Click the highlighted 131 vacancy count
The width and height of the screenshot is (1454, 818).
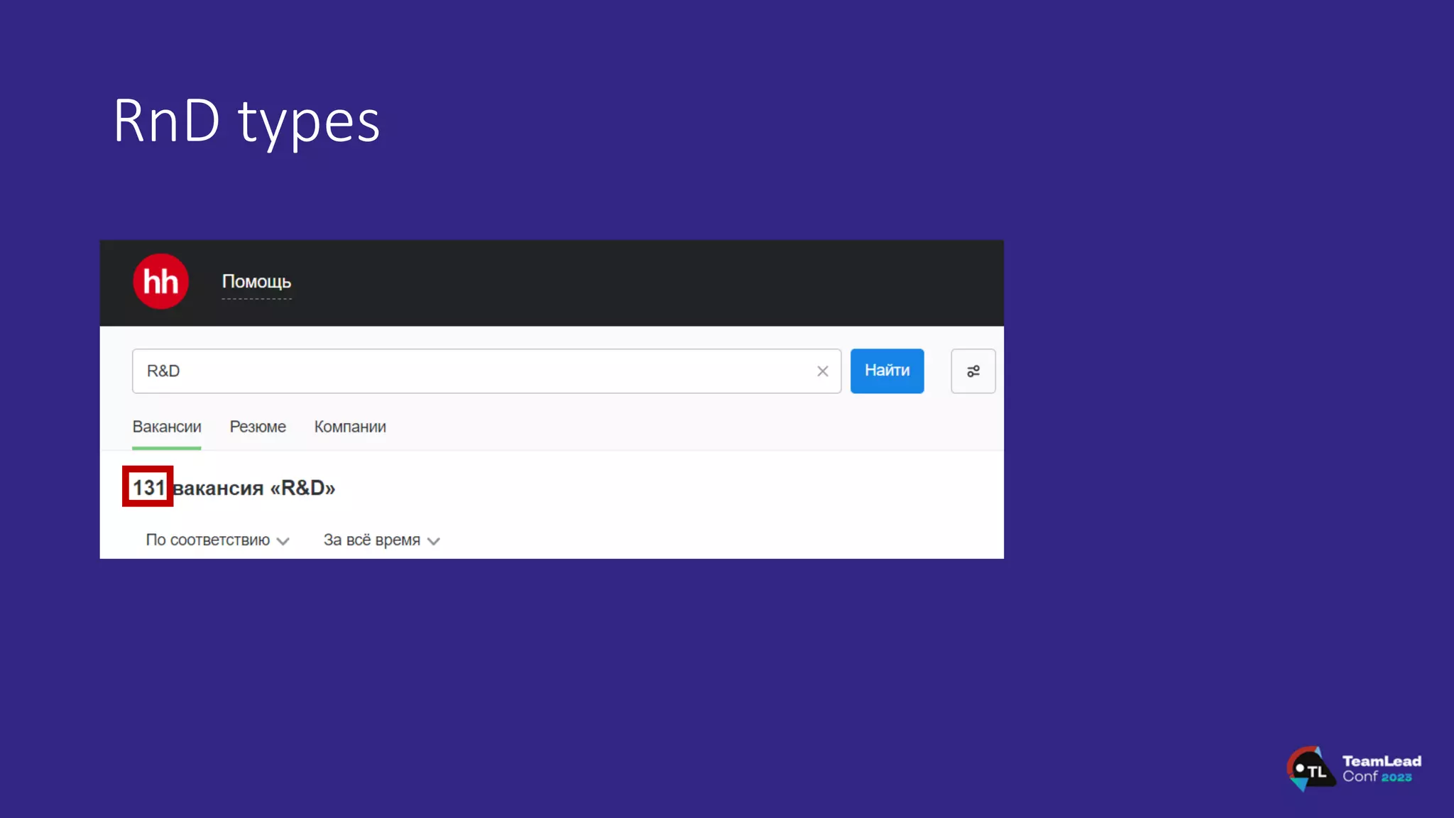148,487
